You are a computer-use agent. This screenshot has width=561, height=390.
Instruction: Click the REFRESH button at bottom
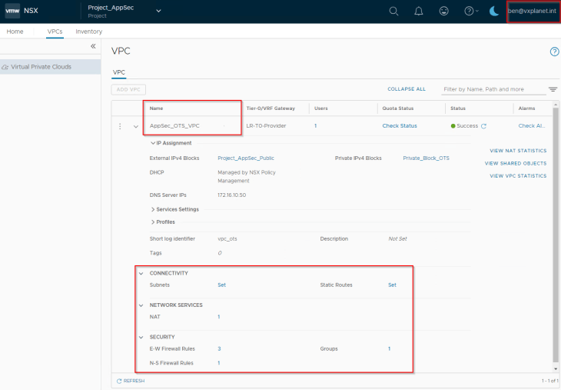[x=131, y=381]
